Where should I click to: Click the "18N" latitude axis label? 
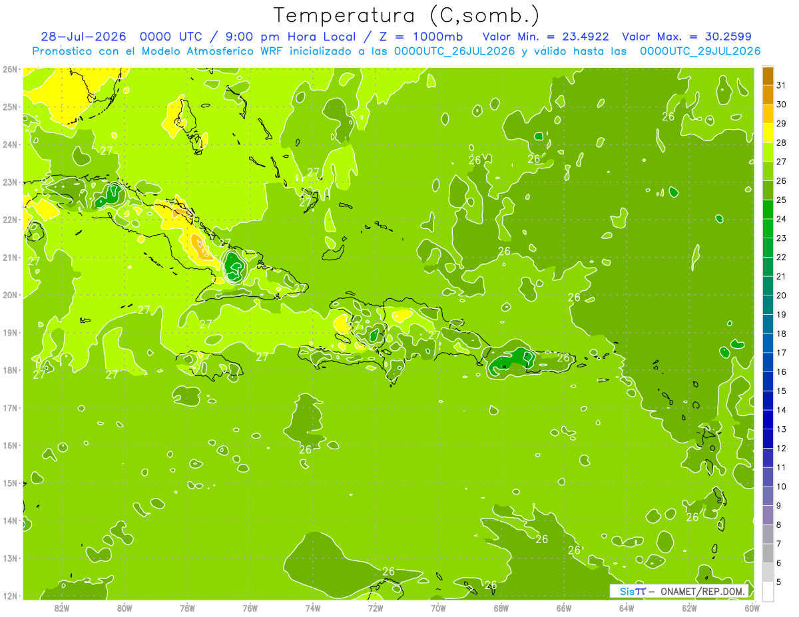pyautogui.click(x=10, y=370)
